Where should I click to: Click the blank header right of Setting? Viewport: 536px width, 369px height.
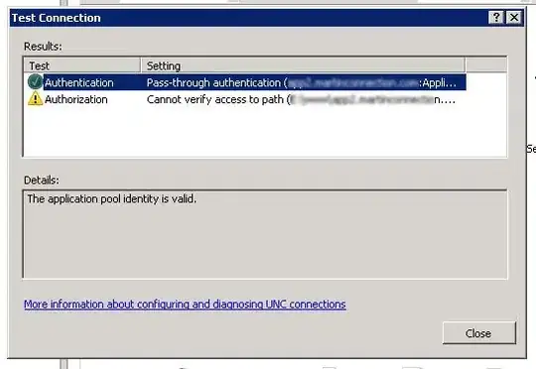point(486,65)
